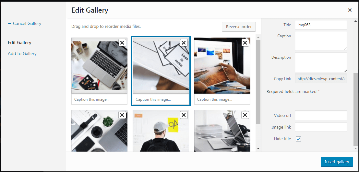Click the settings panel scroll-up arrow
Viewport: 359px width, 172px height.
(355, 21)
